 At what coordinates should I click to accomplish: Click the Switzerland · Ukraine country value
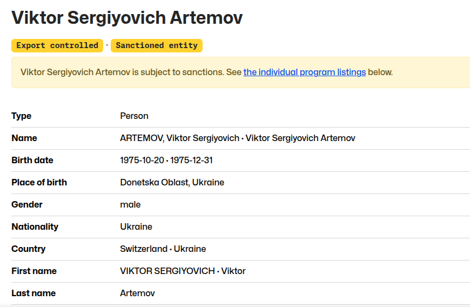163,249
